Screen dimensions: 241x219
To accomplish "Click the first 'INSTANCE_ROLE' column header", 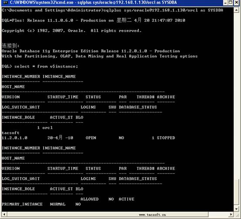I will (x=18, y=117).
